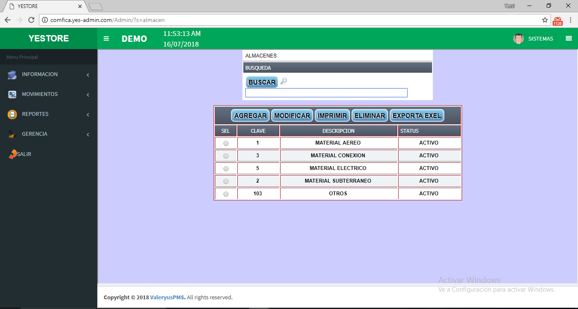Select the MATERIAL ELECTRICO row radio button

point(226,169)
